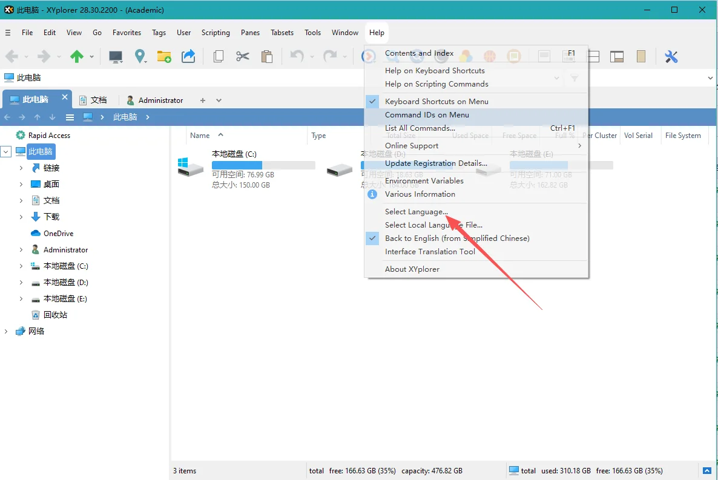Toggle the Catalog panel icon

tap(641, 56)
